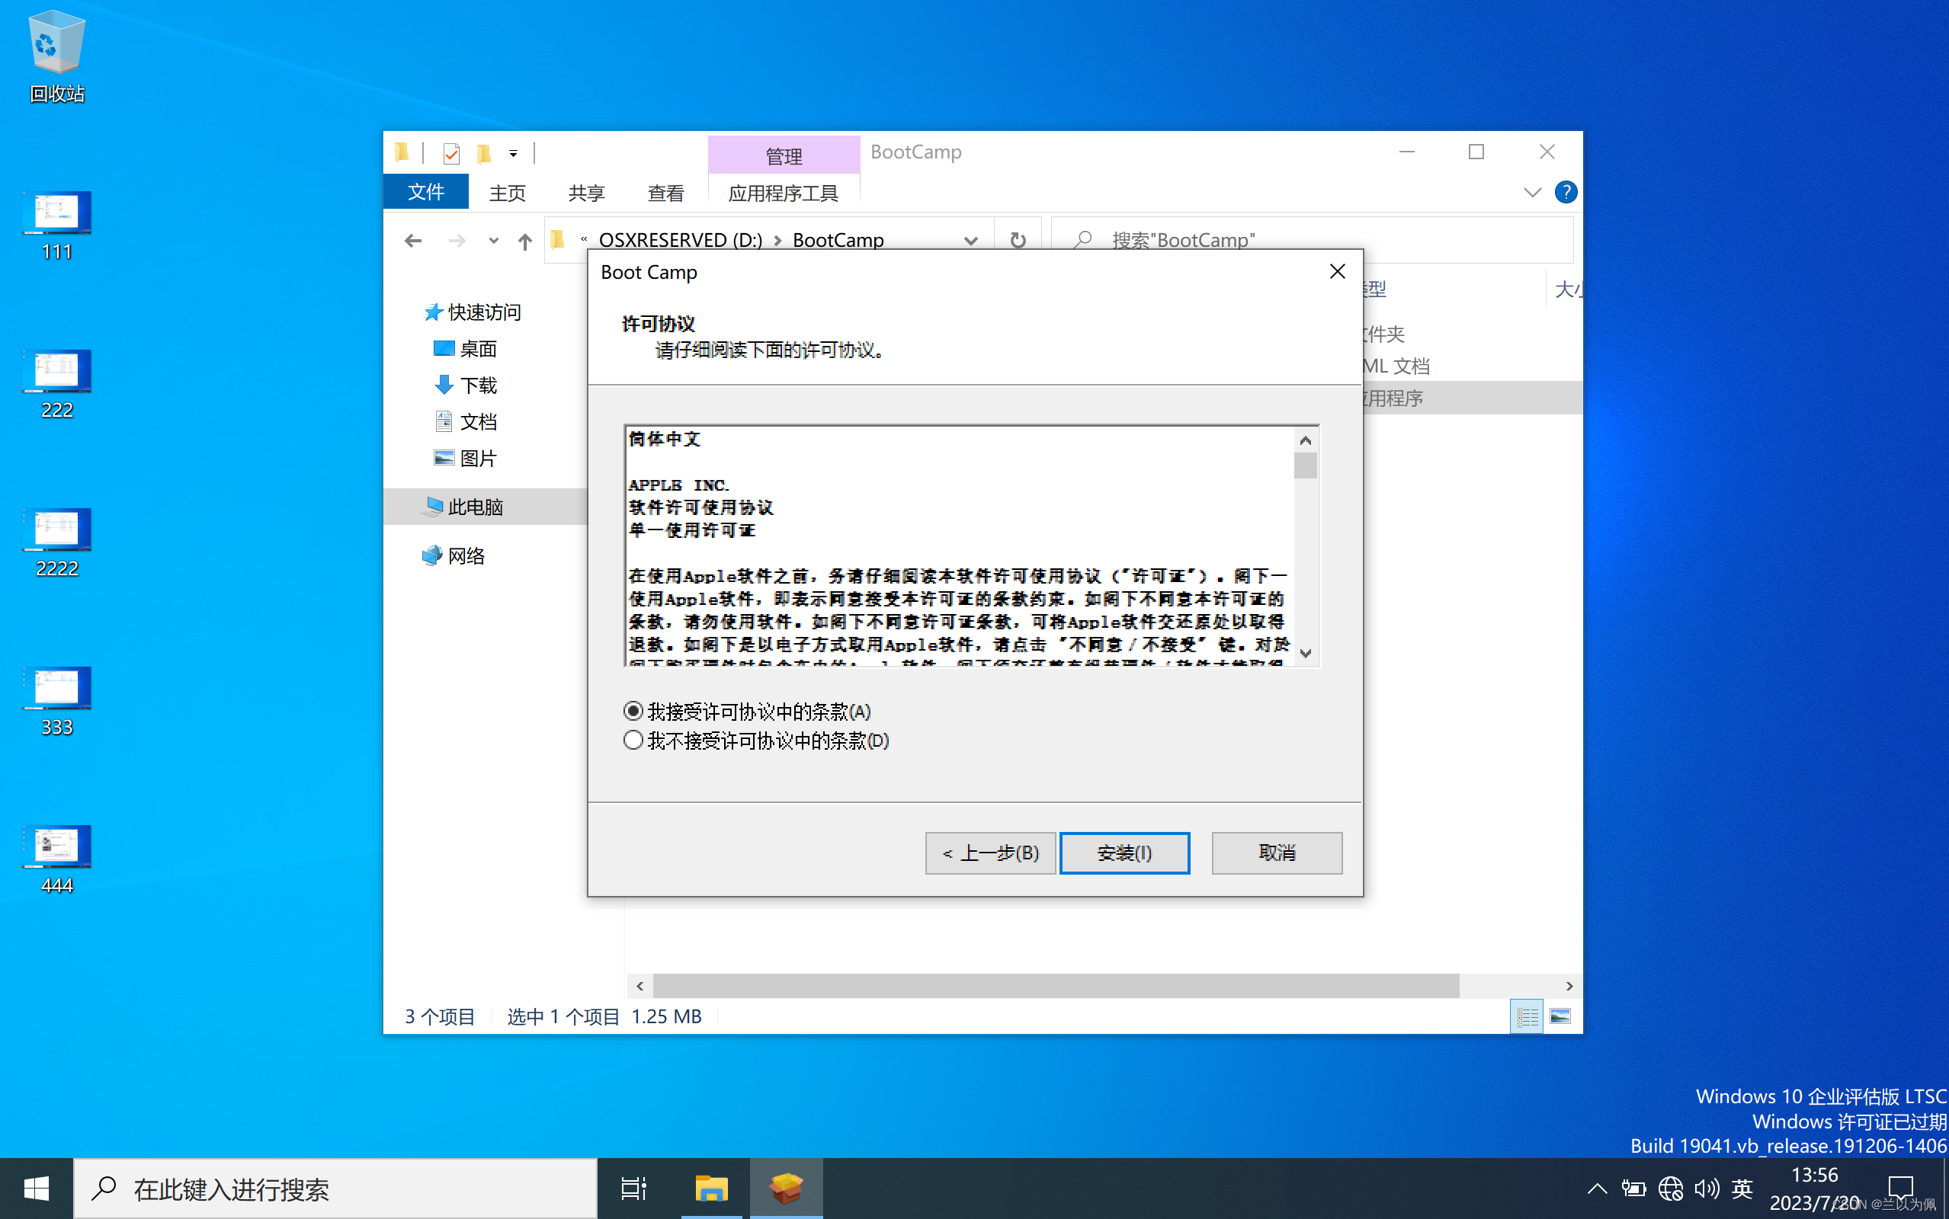Image resolution: width=1949 pixels, height=1219 pixels.
Task: Switch to large icons view
Action: click(x=1560, y=1016)
